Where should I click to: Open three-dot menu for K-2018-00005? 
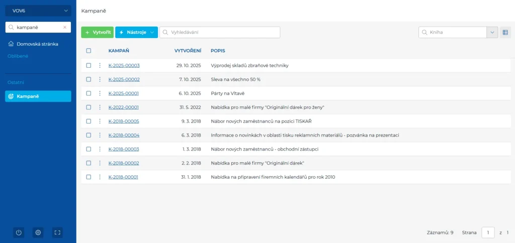point(100,121)
